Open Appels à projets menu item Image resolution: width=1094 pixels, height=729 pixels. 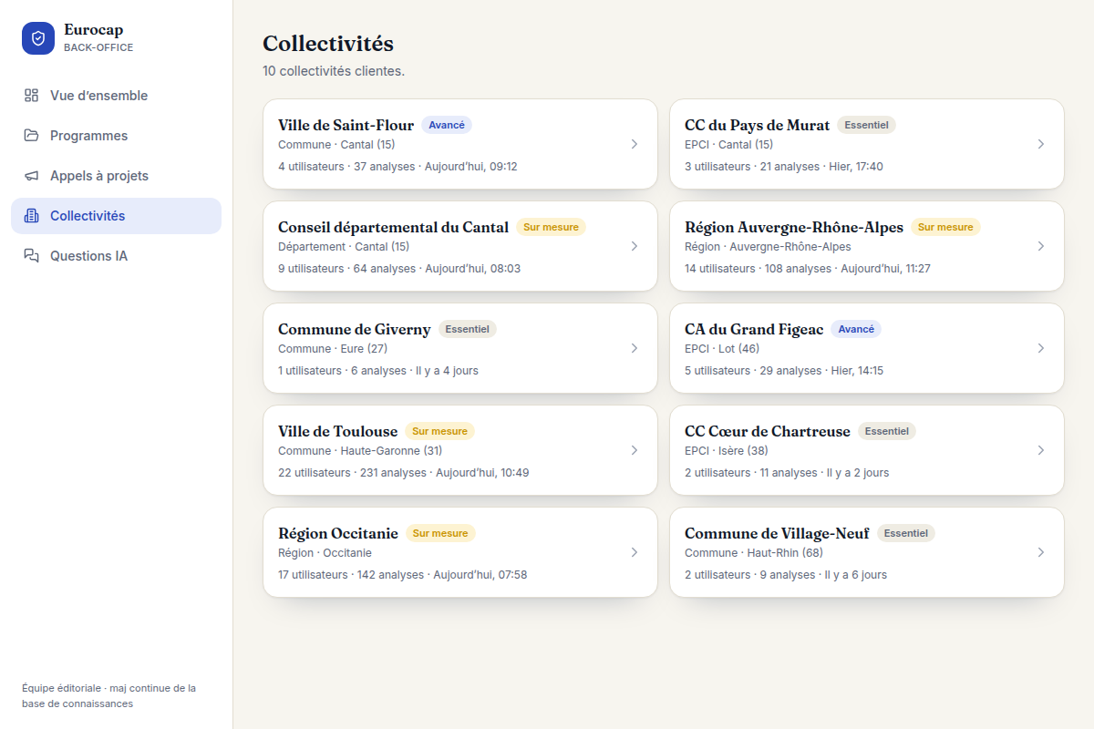pyautogui.click(x=116, y=176)
